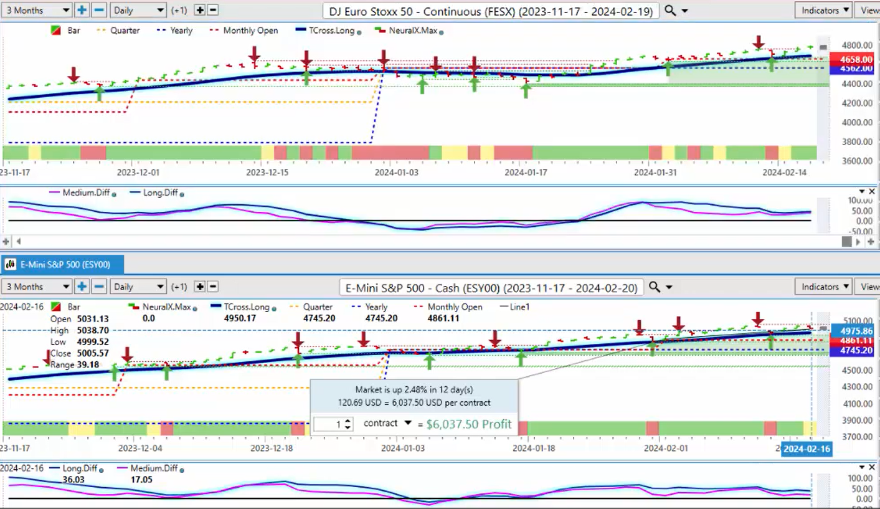
Task: Click Bar legend icon in FESX chart
Action: pos(56,30)
